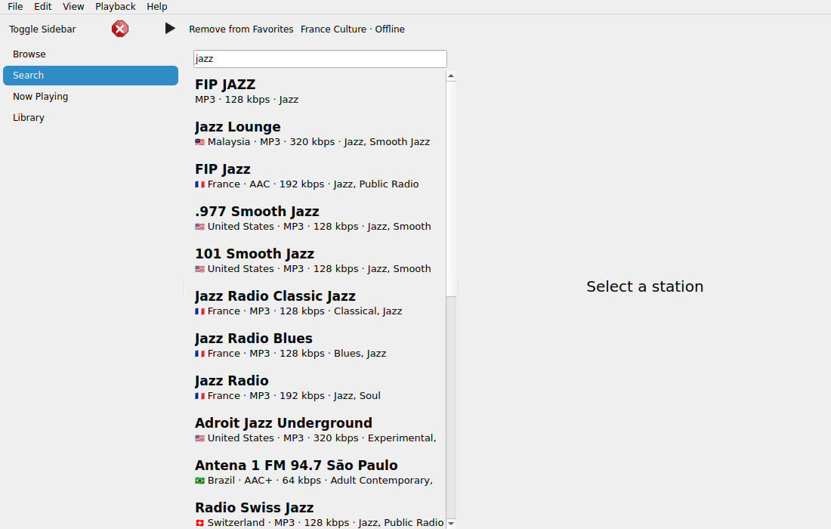Click Malaysia flag on Jazz Lounge row
Image resolution: width=831 pixels, height=529 pixels.
[x=199, y=142]
